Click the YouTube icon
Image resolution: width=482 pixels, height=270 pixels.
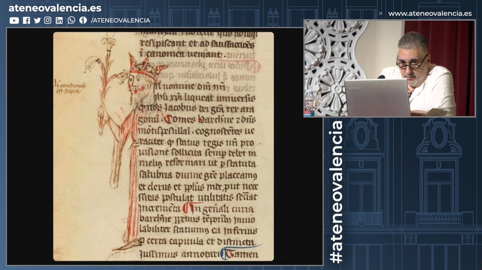14,20
